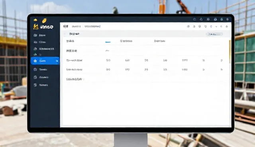The image size is (255, 147).
Task: Click the gear icon in dark top bar
Action: point(228,19)
